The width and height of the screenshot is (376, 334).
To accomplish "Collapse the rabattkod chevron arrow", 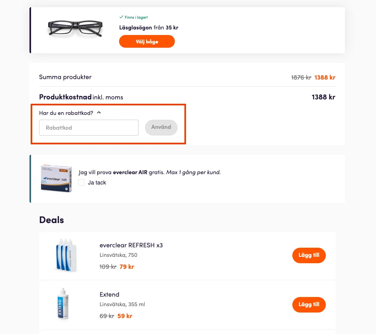I will (99, 113).
